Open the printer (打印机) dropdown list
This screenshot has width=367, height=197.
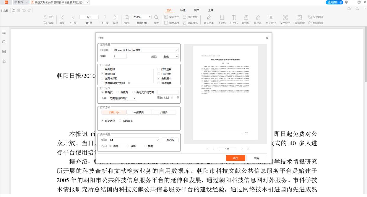[146, 50]
